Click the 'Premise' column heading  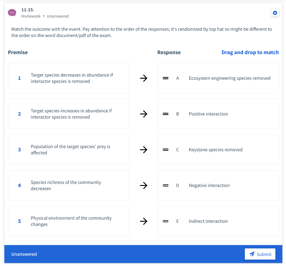18,52
